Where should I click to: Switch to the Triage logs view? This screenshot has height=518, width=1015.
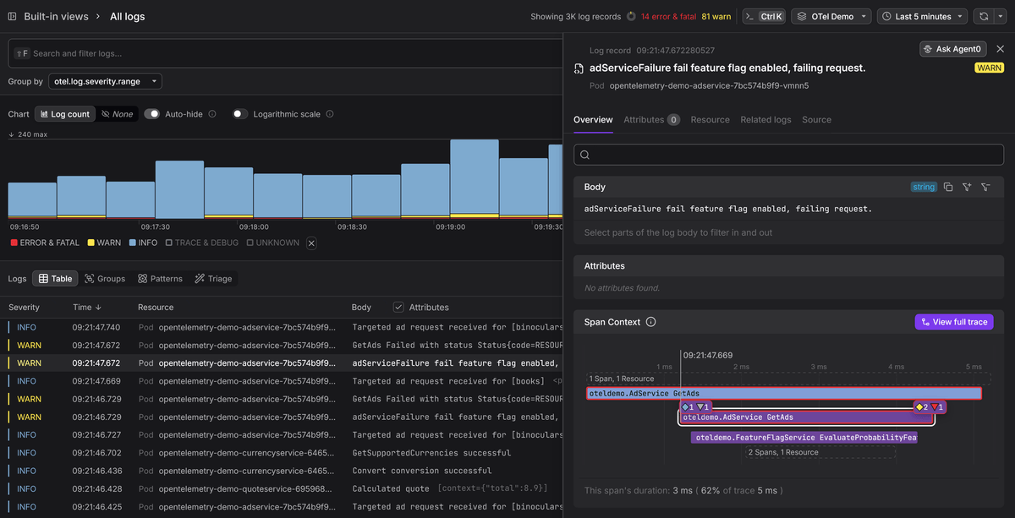coord(213,278)
